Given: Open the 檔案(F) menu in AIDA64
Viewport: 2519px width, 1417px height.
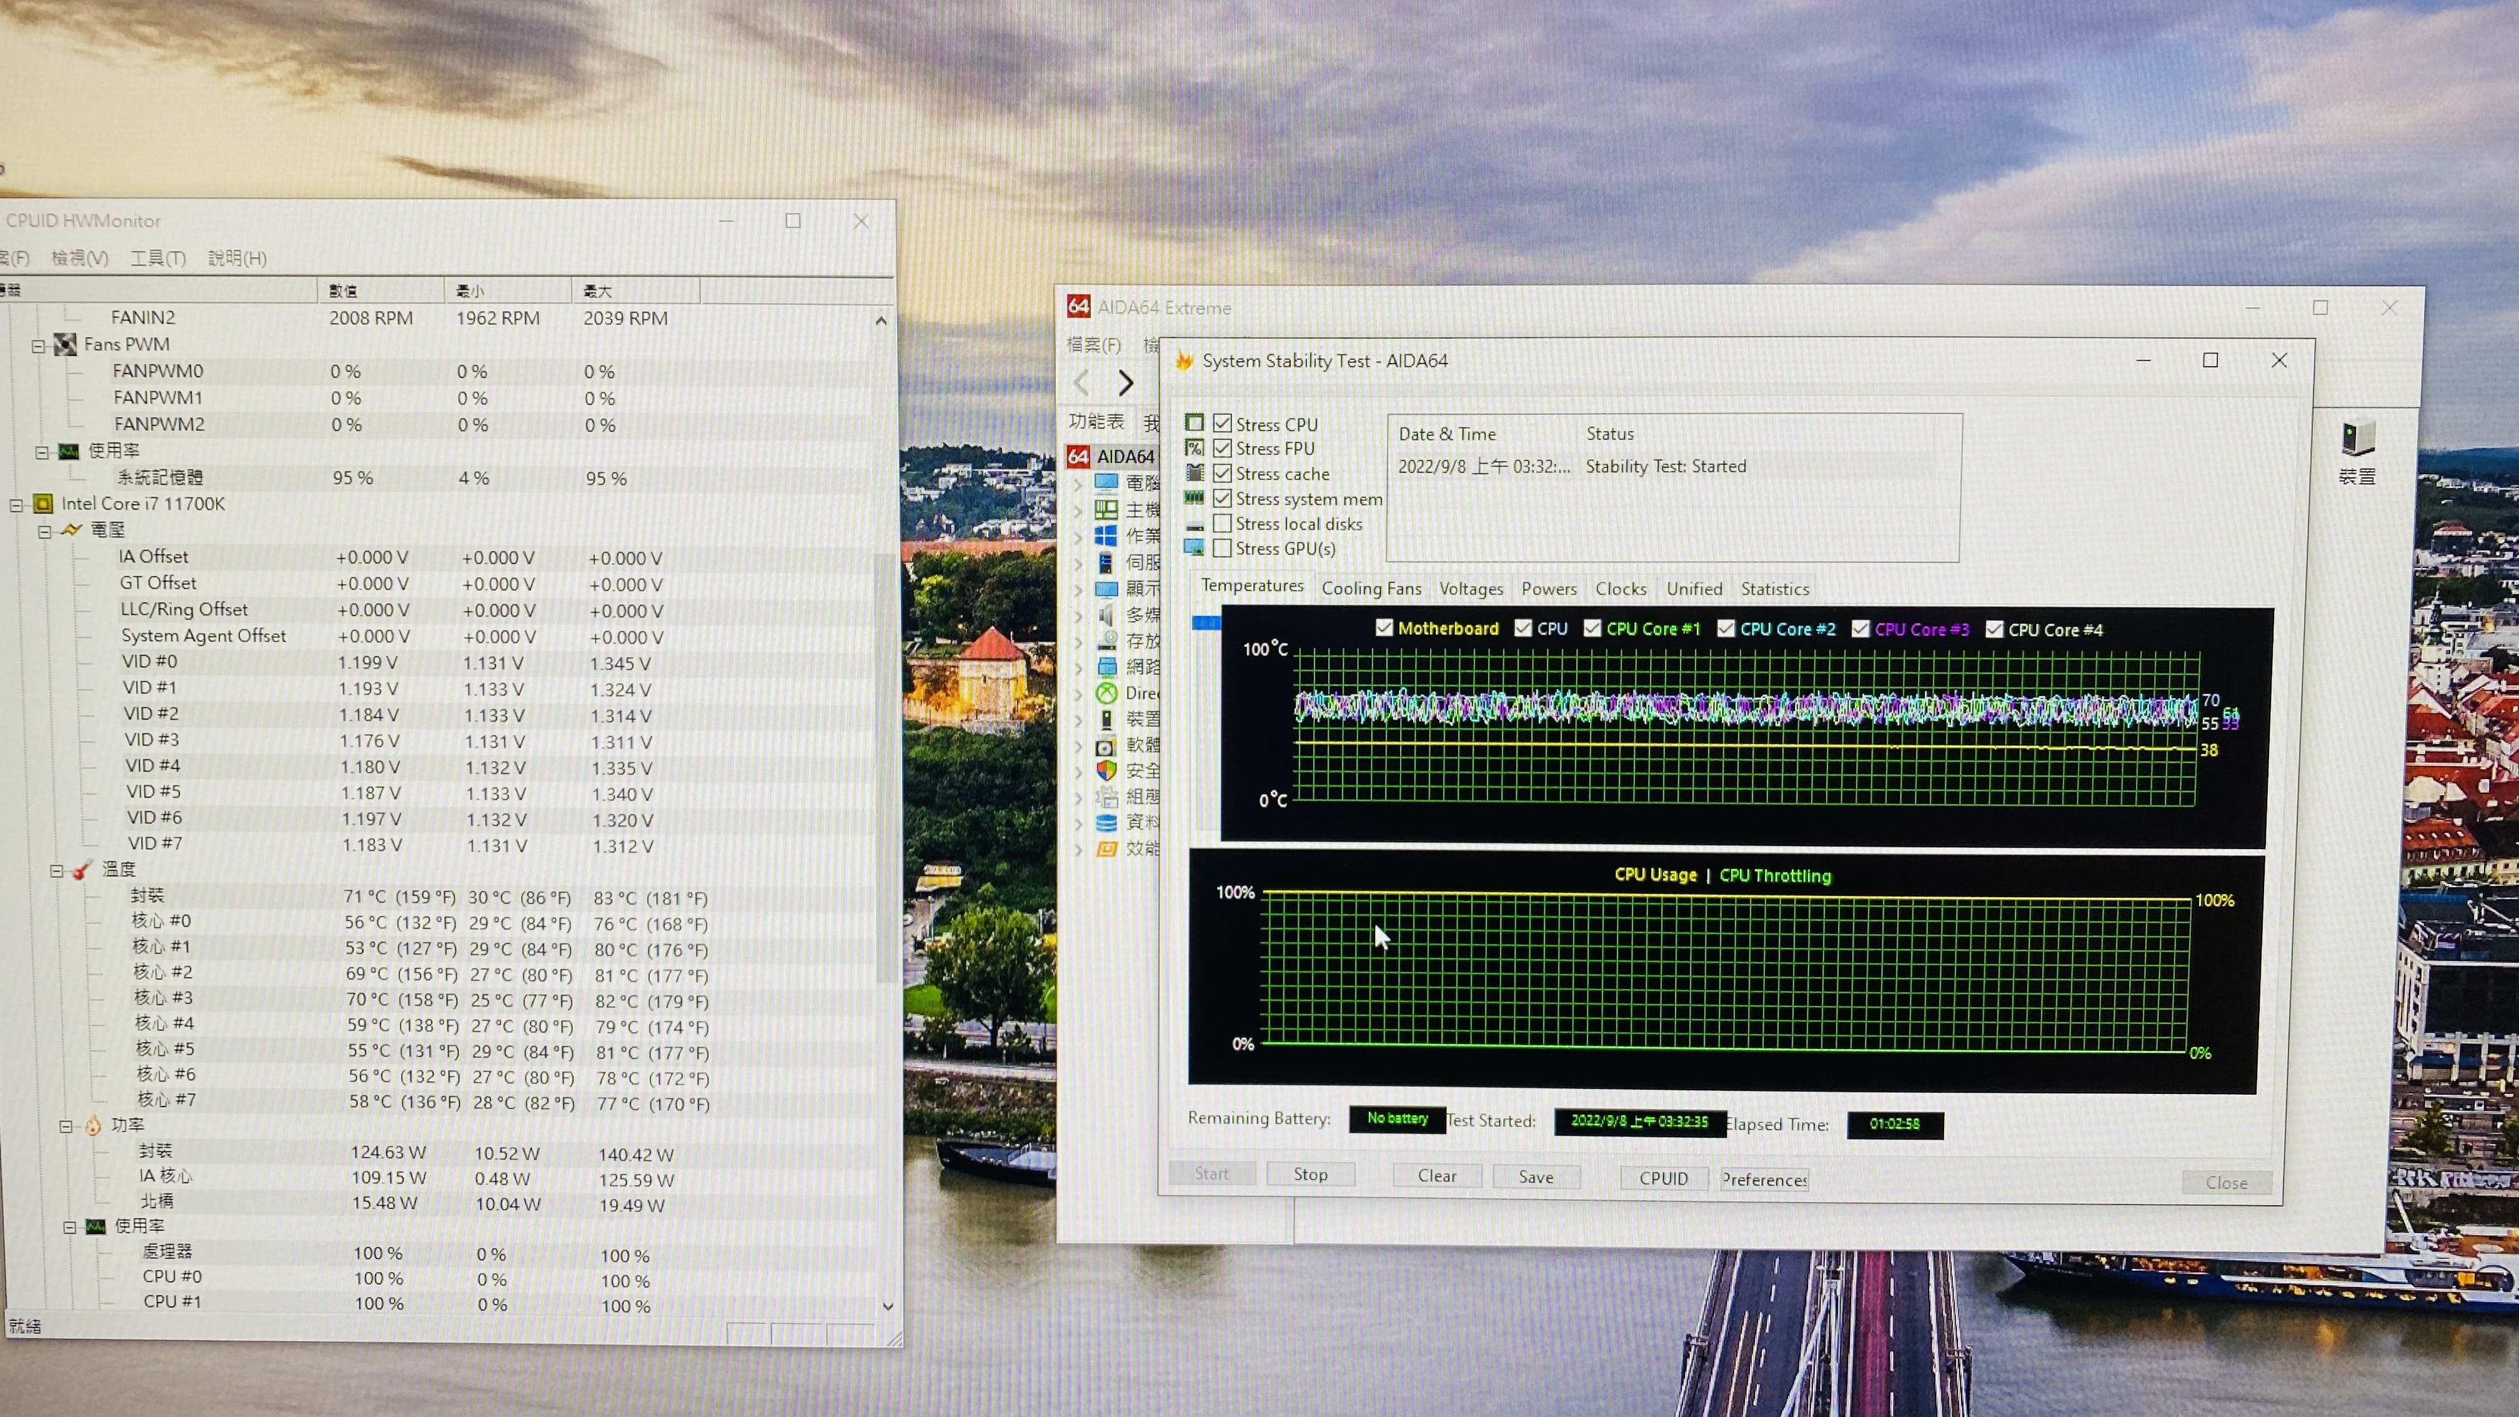Looking at the screenshot, I should pyautogui.click(x=1093, y=344).
